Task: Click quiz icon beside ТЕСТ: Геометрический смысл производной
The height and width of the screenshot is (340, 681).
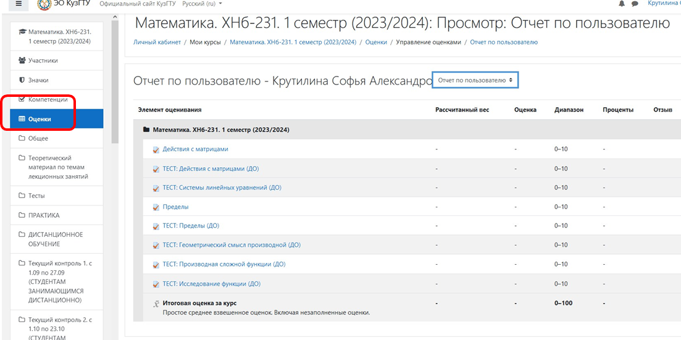Action: (156, 246)
